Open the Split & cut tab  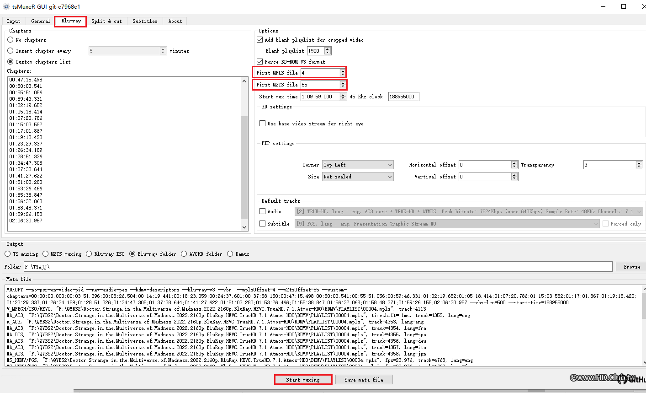tap(106, 21)
